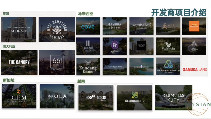
Task: Click the 澳大利亚 section heading
Action: tap(9, 47)
